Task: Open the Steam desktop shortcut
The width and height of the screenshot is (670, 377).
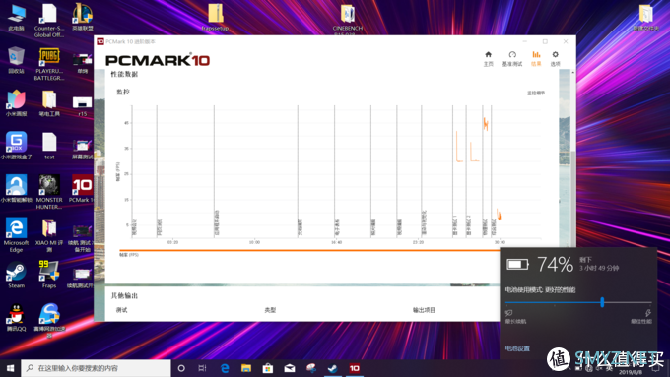Action: (x=16, y=275)
